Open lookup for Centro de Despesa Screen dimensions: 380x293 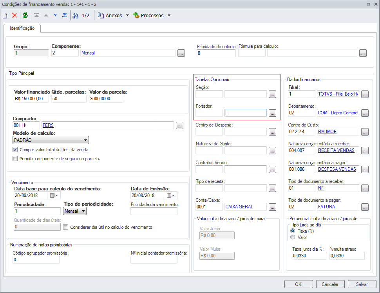pyautogui.click(x=272, y=132)
